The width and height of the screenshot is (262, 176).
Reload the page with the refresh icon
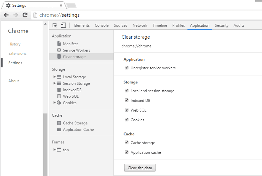point(25,15)
